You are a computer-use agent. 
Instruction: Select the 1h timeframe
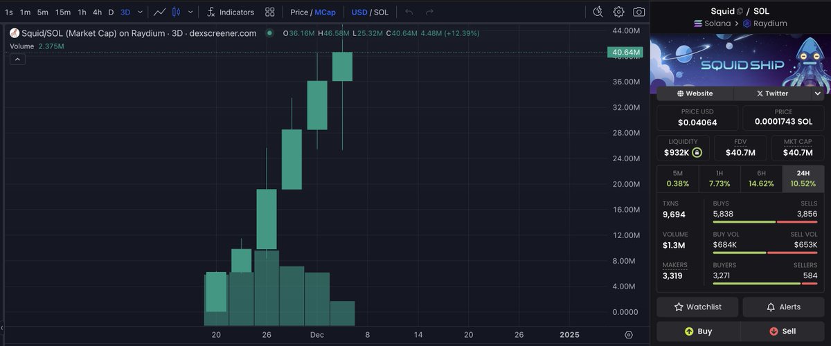coord(82,12)
